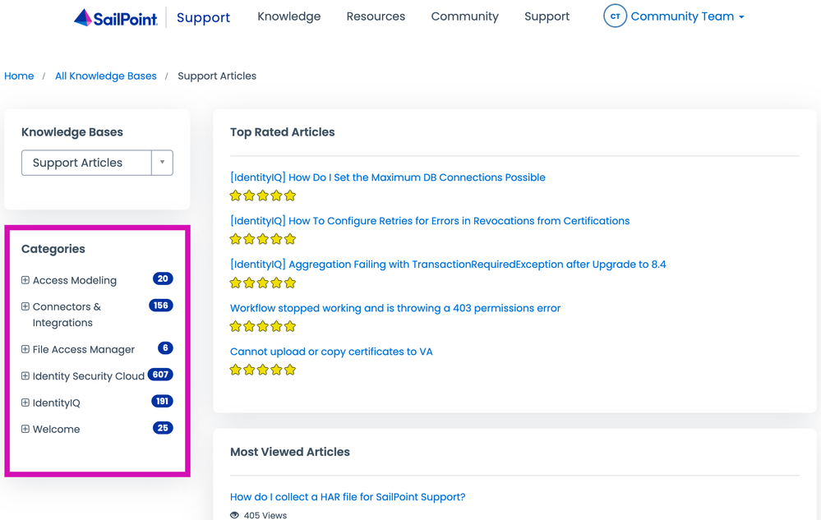Click the 607 count badge for Identity Security Cloud

point(160,375)
